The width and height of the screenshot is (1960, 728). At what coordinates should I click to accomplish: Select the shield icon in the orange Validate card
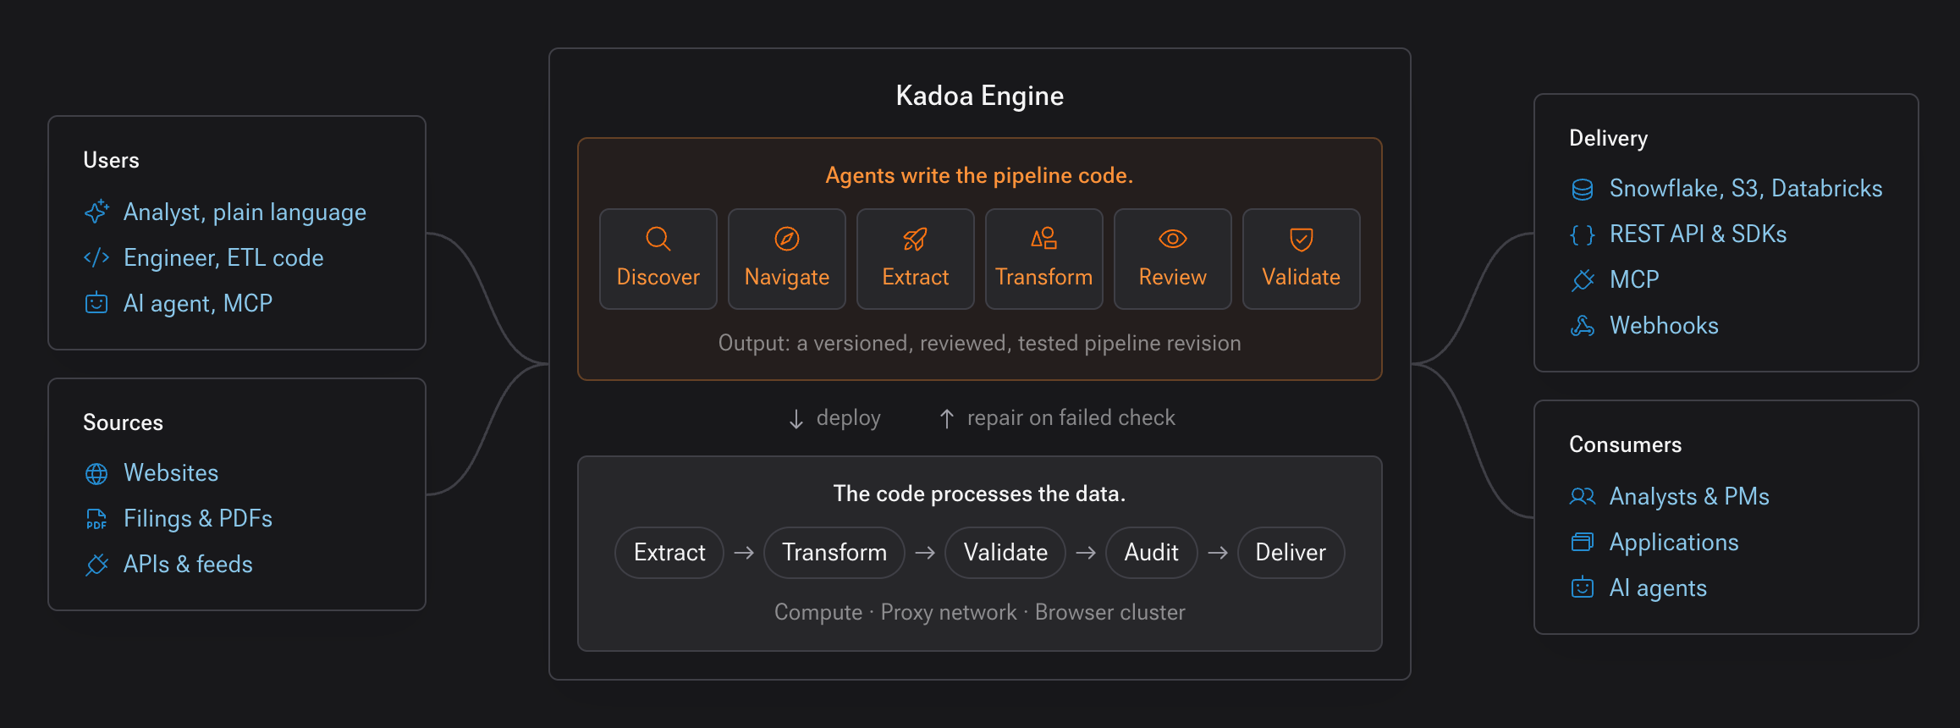(x=1302, y=239)
